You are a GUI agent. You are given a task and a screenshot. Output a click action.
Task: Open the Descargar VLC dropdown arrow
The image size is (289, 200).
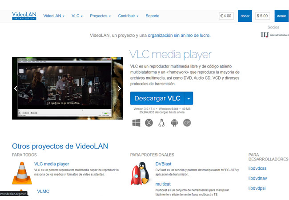(x=189, y=98)
